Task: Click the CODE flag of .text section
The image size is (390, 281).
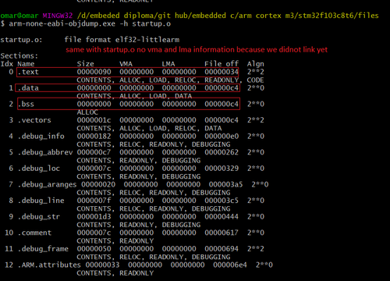Action: click(x=256, y=80)
